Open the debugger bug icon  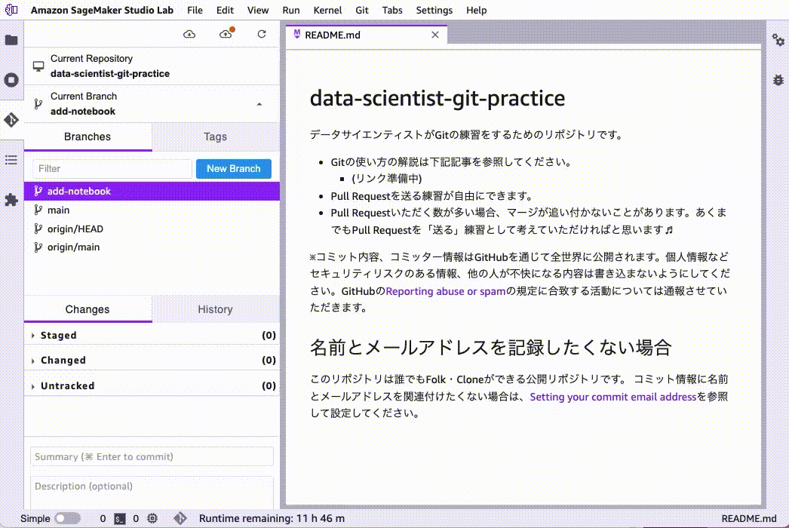[x=778, y=80]
